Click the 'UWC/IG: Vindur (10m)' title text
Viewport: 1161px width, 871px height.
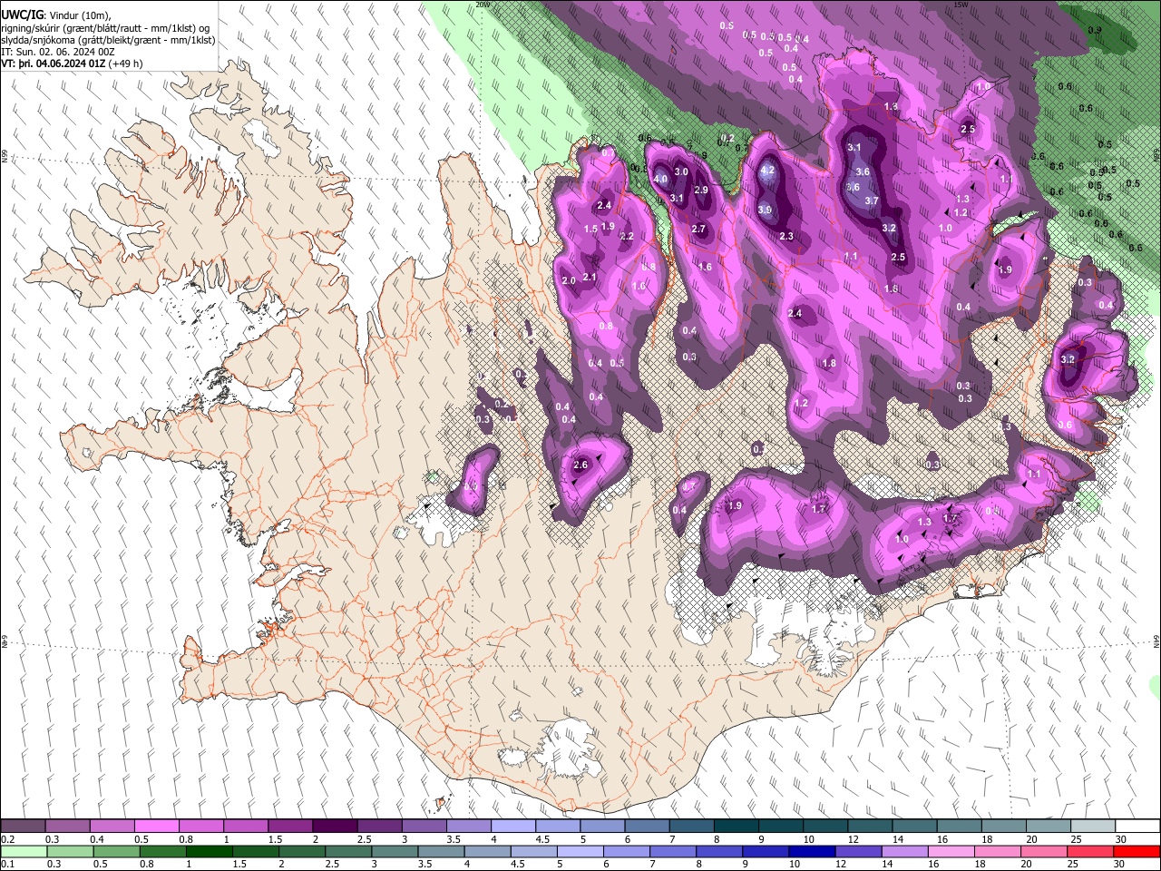tap(56, 15)
